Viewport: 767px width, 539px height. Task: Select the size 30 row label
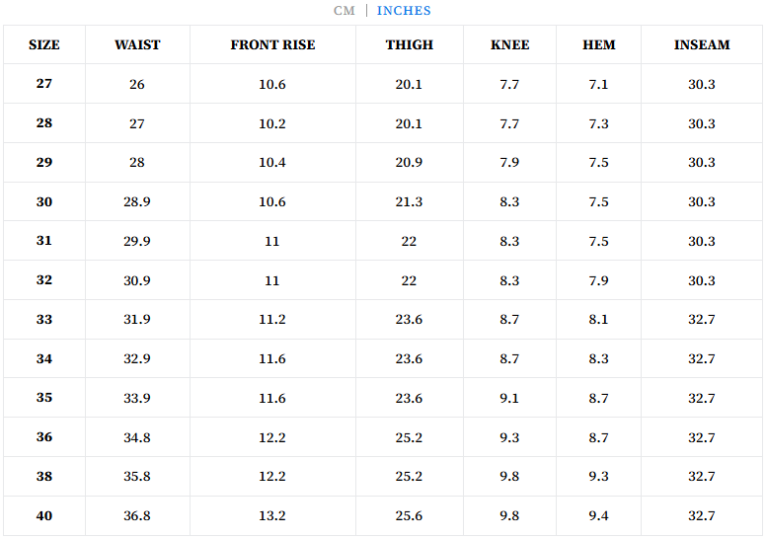(44, 202)
